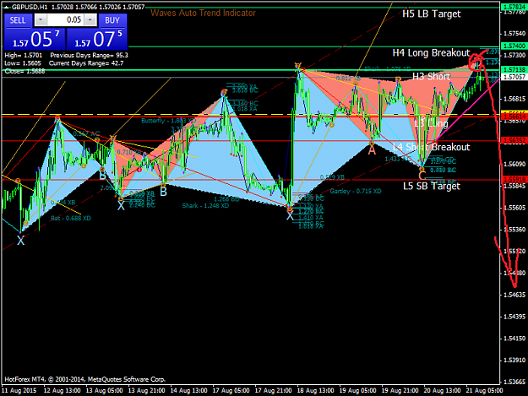Click the buy price 1.57075 panel
Viewport: 528px width, 396px height.
click(97, 39)
